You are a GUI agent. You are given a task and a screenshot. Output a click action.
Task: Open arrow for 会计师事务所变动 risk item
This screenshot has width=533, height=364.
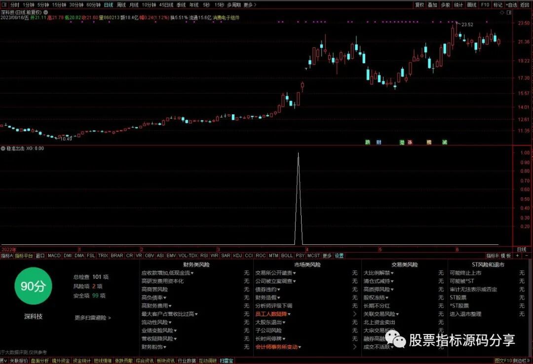click(x=355, y=347)
